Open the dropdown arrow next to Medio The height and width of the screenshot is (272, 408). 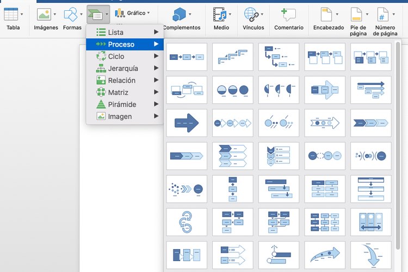point(230,14)
